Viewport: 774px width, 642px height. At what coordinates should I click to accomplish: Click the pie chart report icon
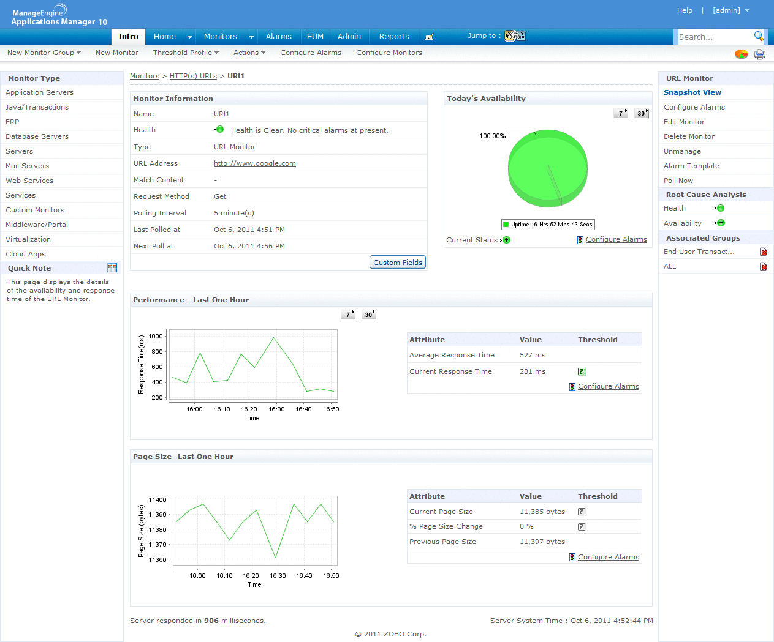[x=742, y=54]
